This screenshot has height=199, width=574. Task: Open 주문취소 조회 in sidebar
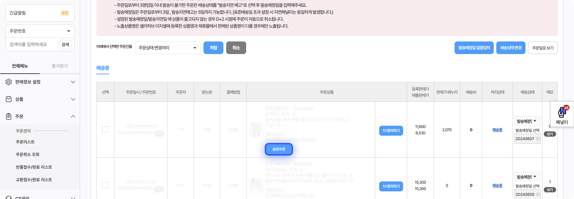tap(28, 154)
